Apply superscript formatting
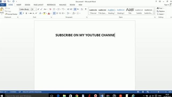Screen dimensions: 172x97 tap(36, 13)
